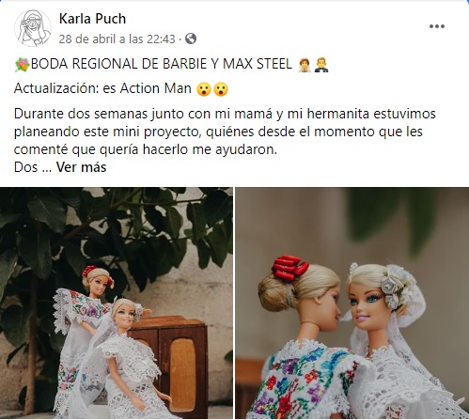
Task: Open right close-up photo of two dolls
Action: (352, 303)
